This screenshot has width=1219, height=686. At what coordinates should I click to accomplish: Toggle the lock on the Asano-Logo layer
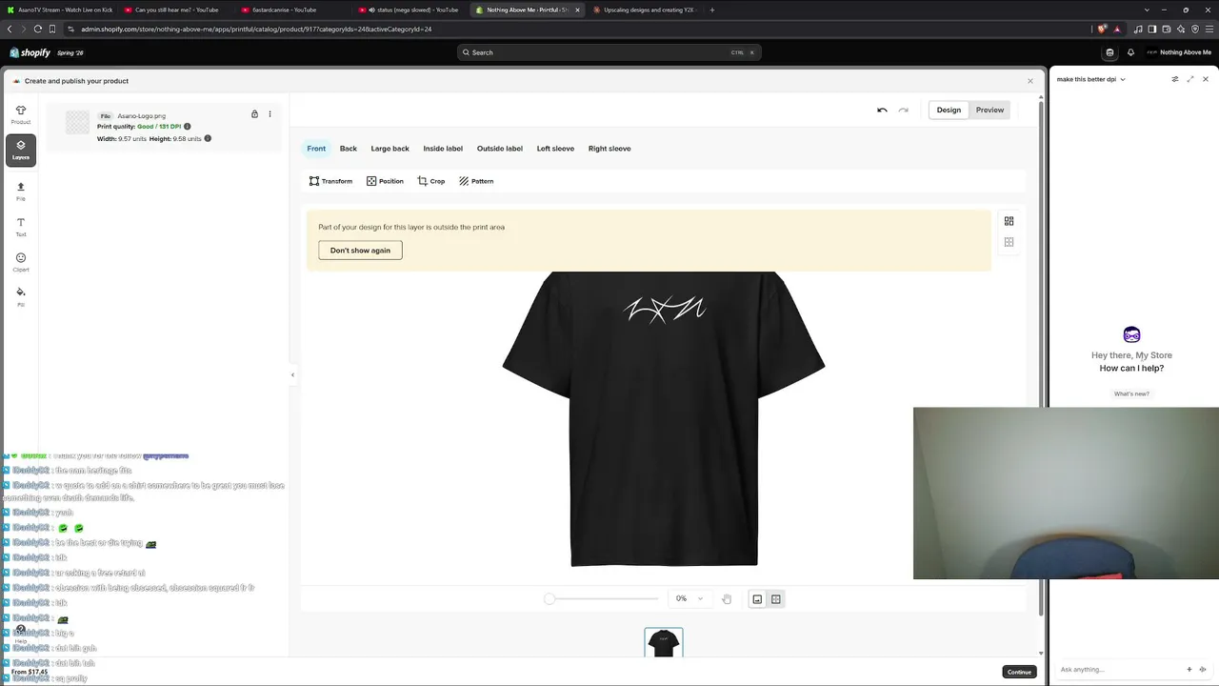[254, 114]
